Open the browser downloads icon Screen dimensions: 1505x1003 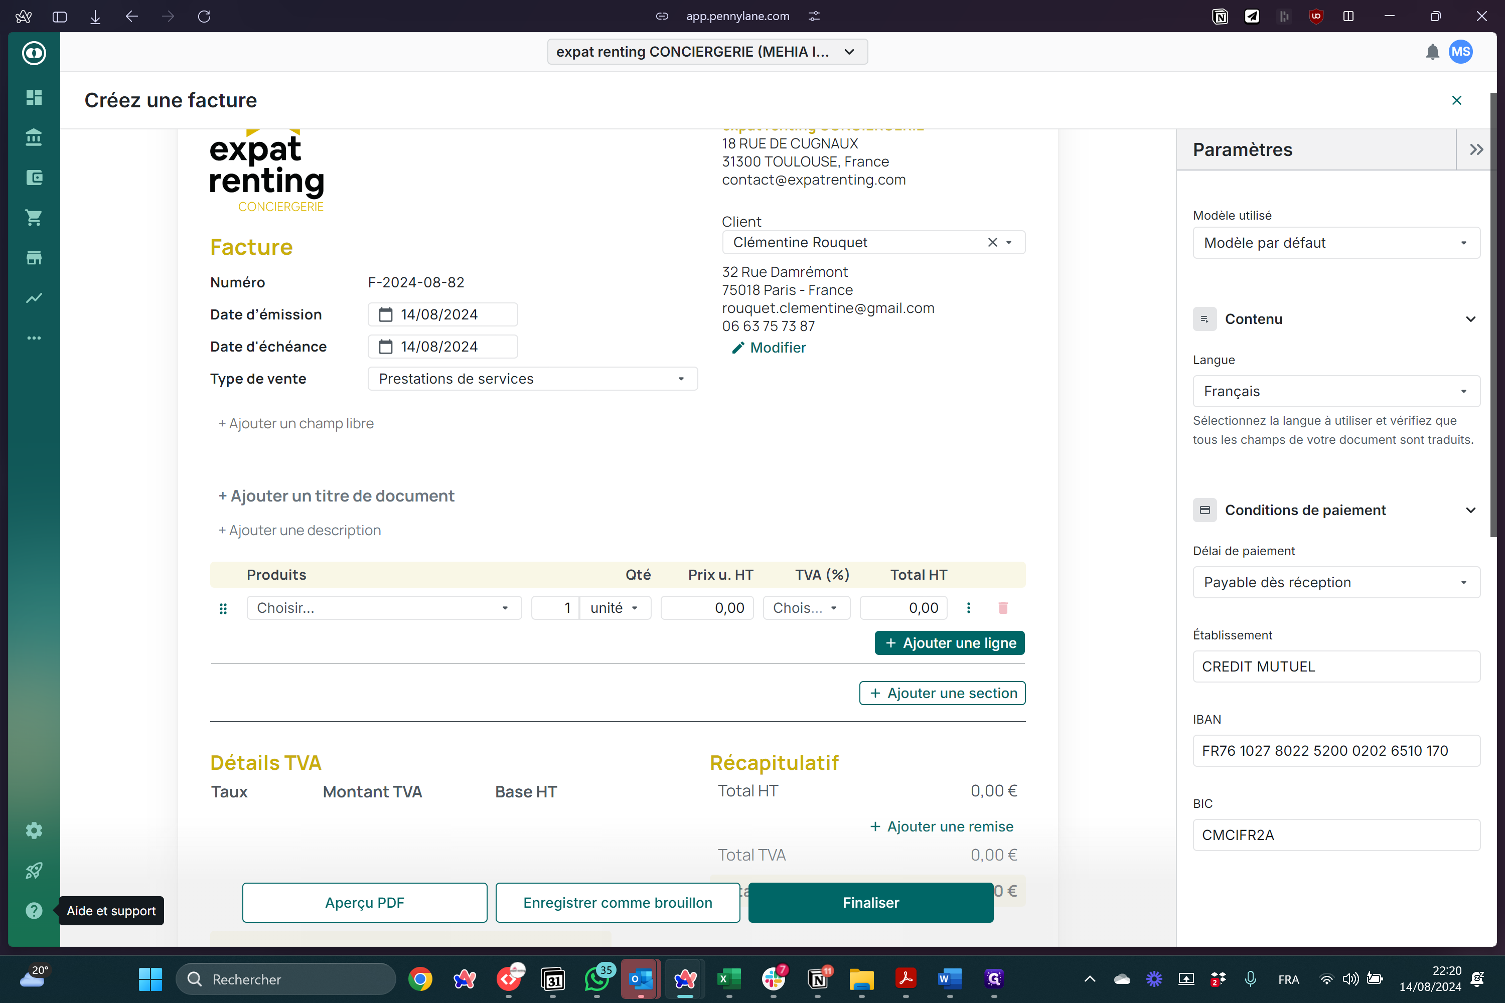(x=95, y=16)
